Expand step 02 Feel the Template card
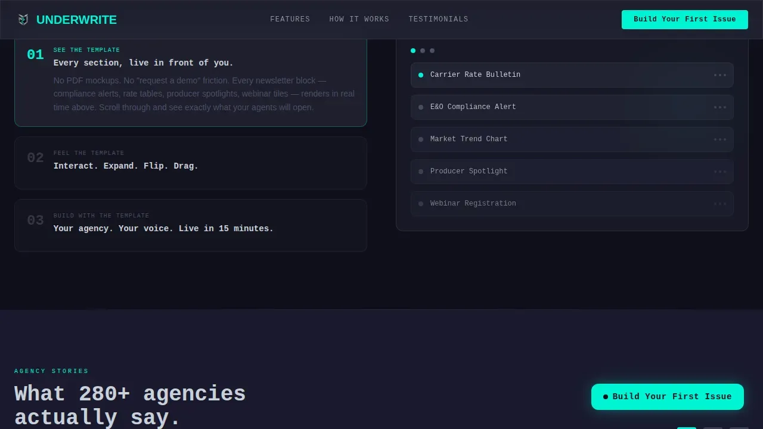The image size is (763, 429). coord(191,163)
